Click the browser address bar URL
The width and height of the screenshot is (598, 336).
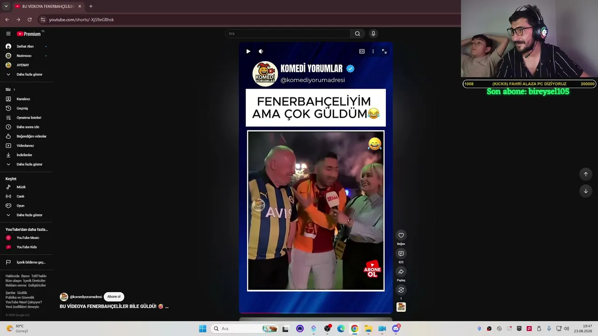(x=81, y=20)
